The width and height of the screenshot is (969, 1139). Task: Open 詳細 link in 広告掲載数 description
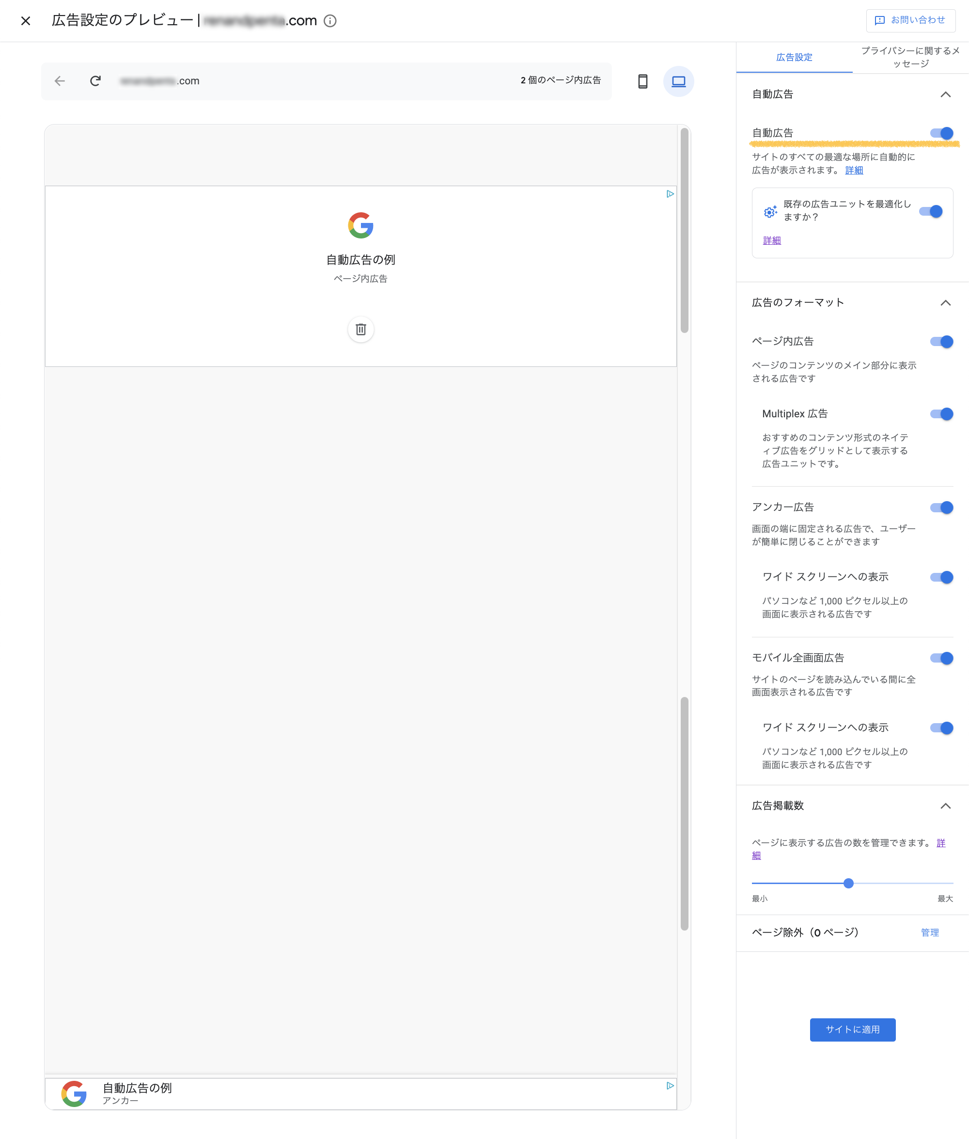[940, 843]
